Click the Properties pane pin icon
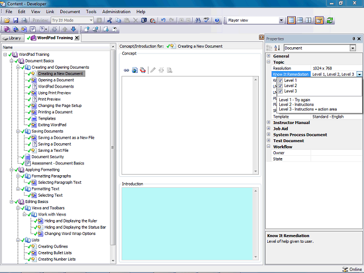Screen dimensions: 364x273 pyautogui.click(x=354, y=39)
